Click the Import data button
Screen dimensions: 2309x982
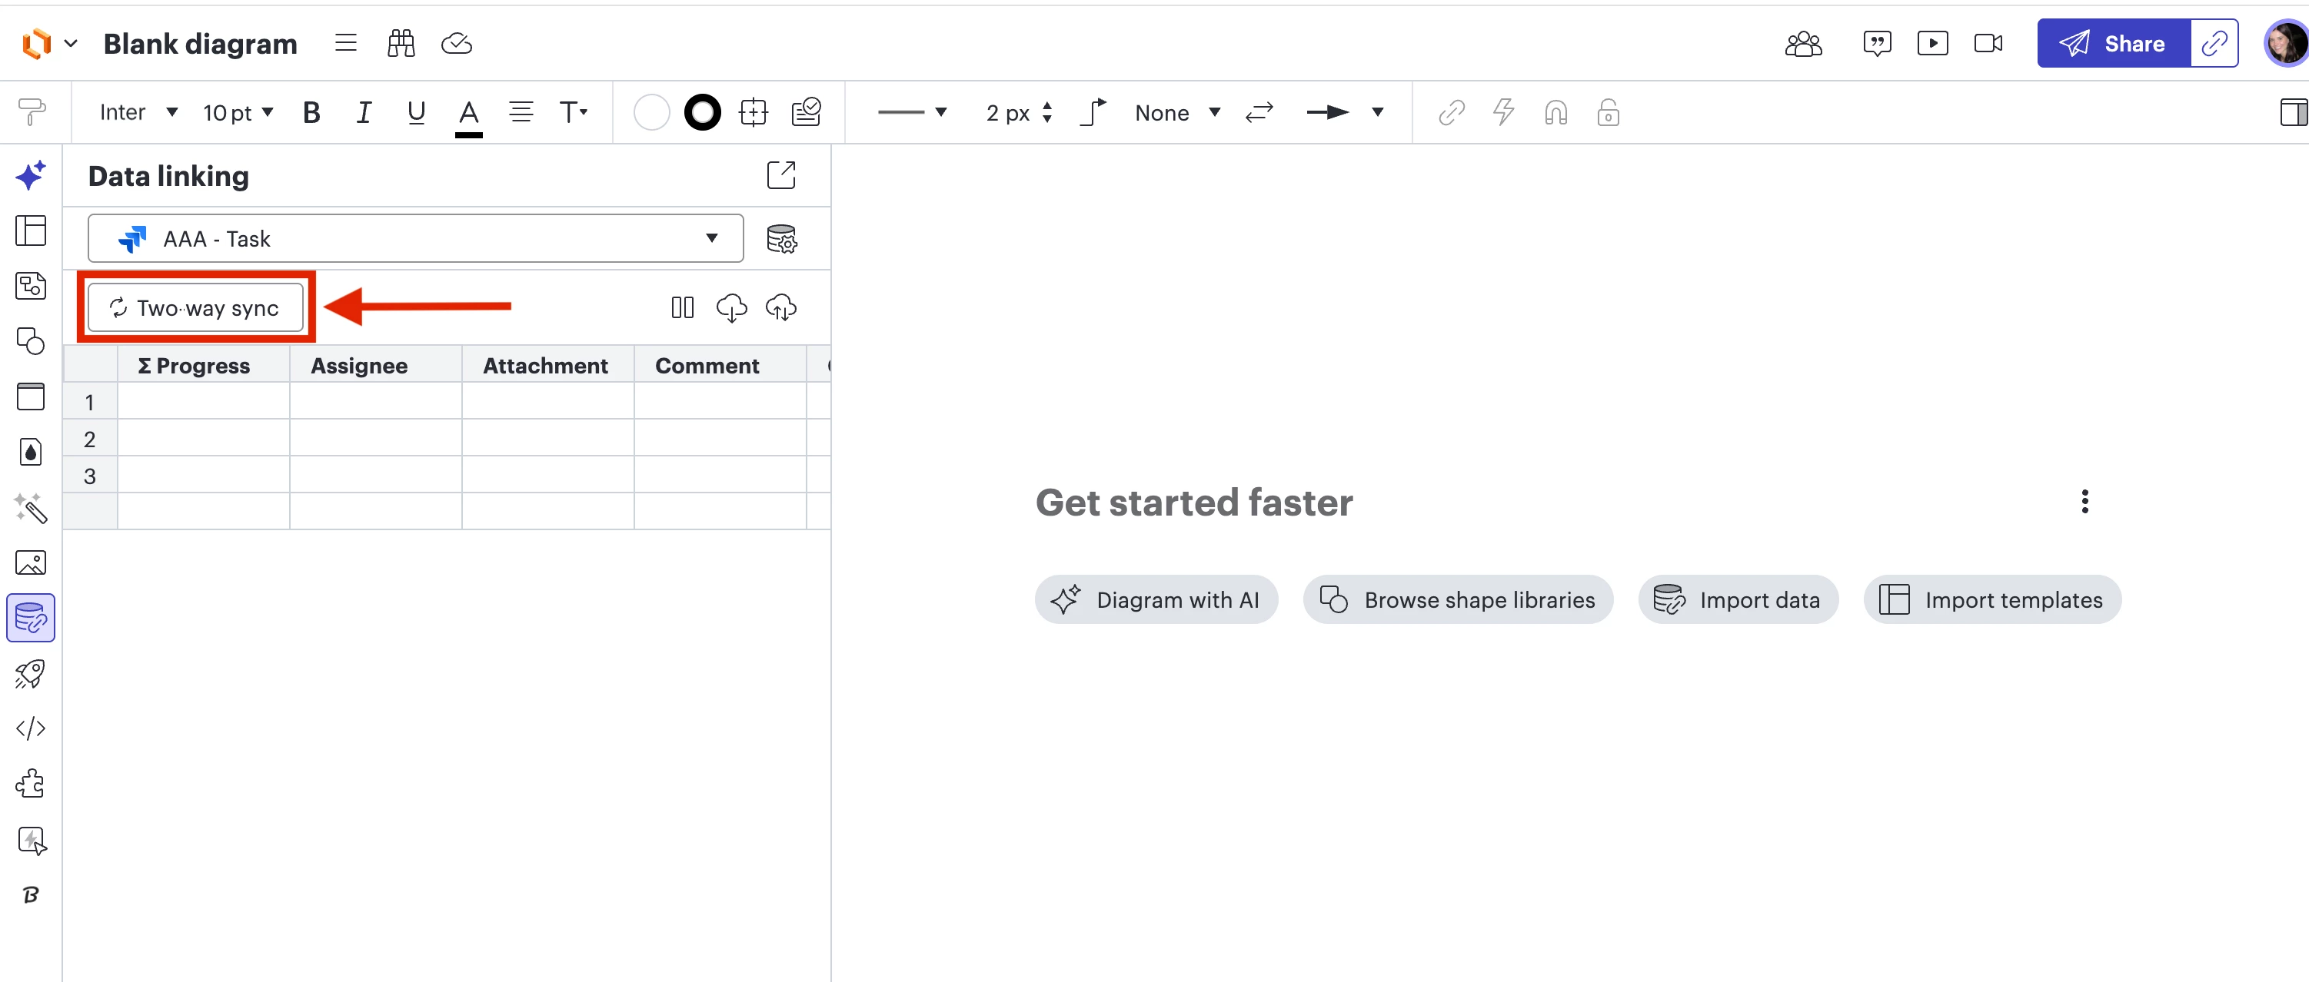[1737, 599]
